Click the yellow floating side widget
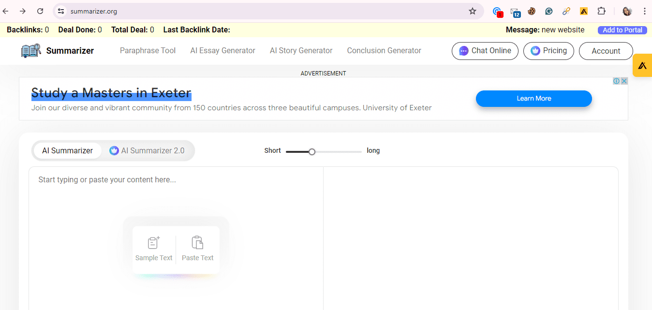Screen dimensions: 652x310 coord(642,65)
